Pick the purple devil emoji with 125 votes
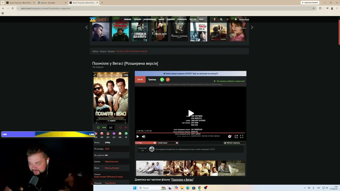The height and width of the screenshot is (191, 340). (114, 133)
